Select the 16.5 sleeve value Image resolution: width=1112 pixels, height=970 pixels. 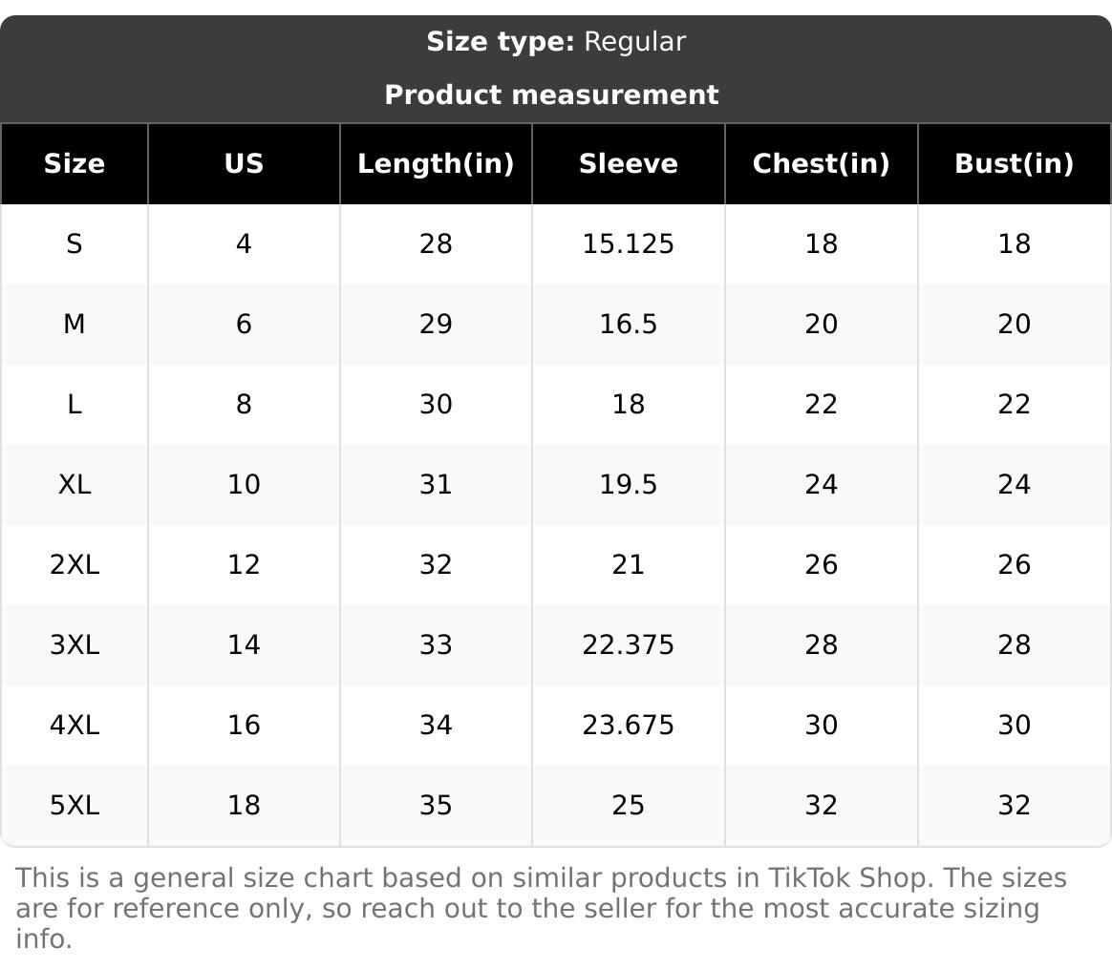coord(628,325)
